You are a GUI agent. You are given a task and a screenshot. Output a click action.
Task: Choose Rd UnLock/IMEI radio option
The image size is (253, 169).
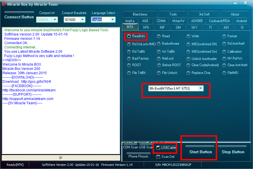coord(141,44)
